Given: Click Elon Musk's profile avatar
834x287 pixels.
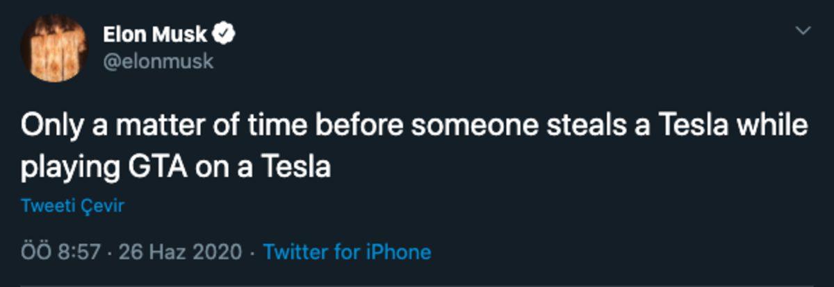Looking at the screenshot, I should [54, 48].
